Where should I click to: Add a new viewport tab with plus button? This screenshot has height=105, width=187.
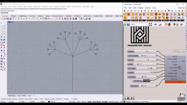tap(34, 96)
